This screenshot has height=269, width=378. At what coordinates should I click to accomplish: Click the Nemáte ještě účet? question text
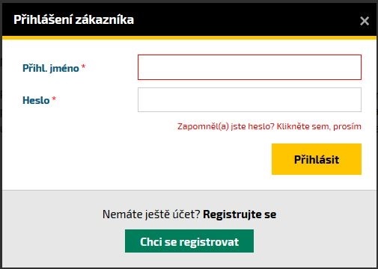[x=151, y=214]
